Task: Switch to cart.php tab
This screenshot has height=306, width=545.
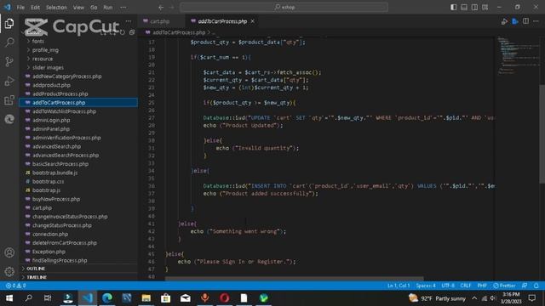Action: pyautogui.click(x=161, y=21)
